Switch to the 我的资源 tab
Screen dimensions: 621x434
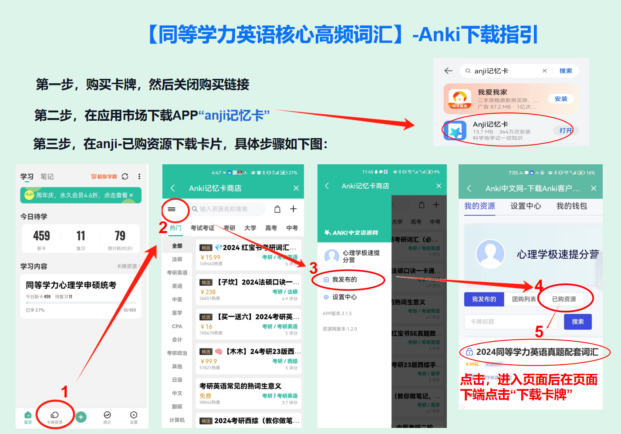479,206
